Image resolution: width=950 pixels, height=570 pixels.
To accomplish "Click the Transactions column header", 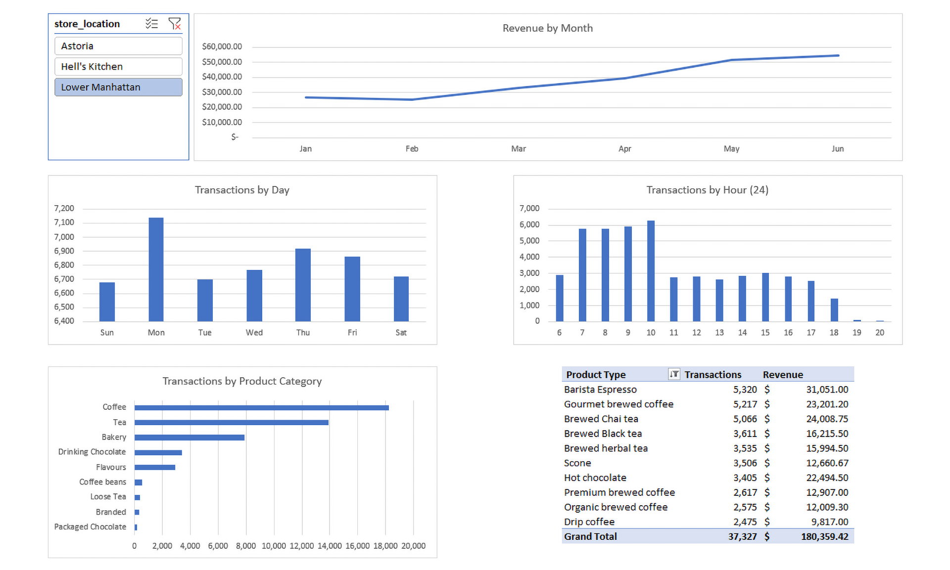I will [712, 375].
